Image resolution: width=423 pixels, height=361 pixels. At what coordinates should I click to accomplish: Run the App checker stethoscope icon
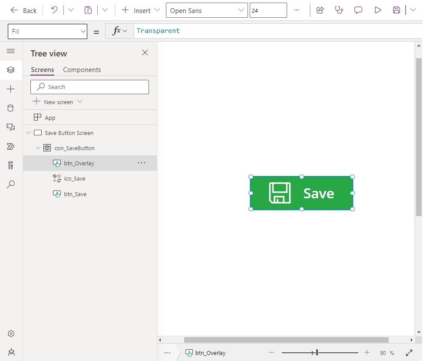coord(339,10)
